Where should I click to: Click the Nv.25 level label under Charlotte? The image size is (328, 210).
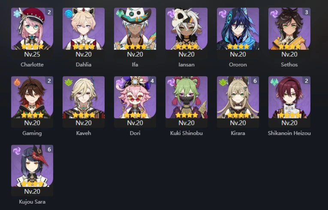(x=32, y=54)
